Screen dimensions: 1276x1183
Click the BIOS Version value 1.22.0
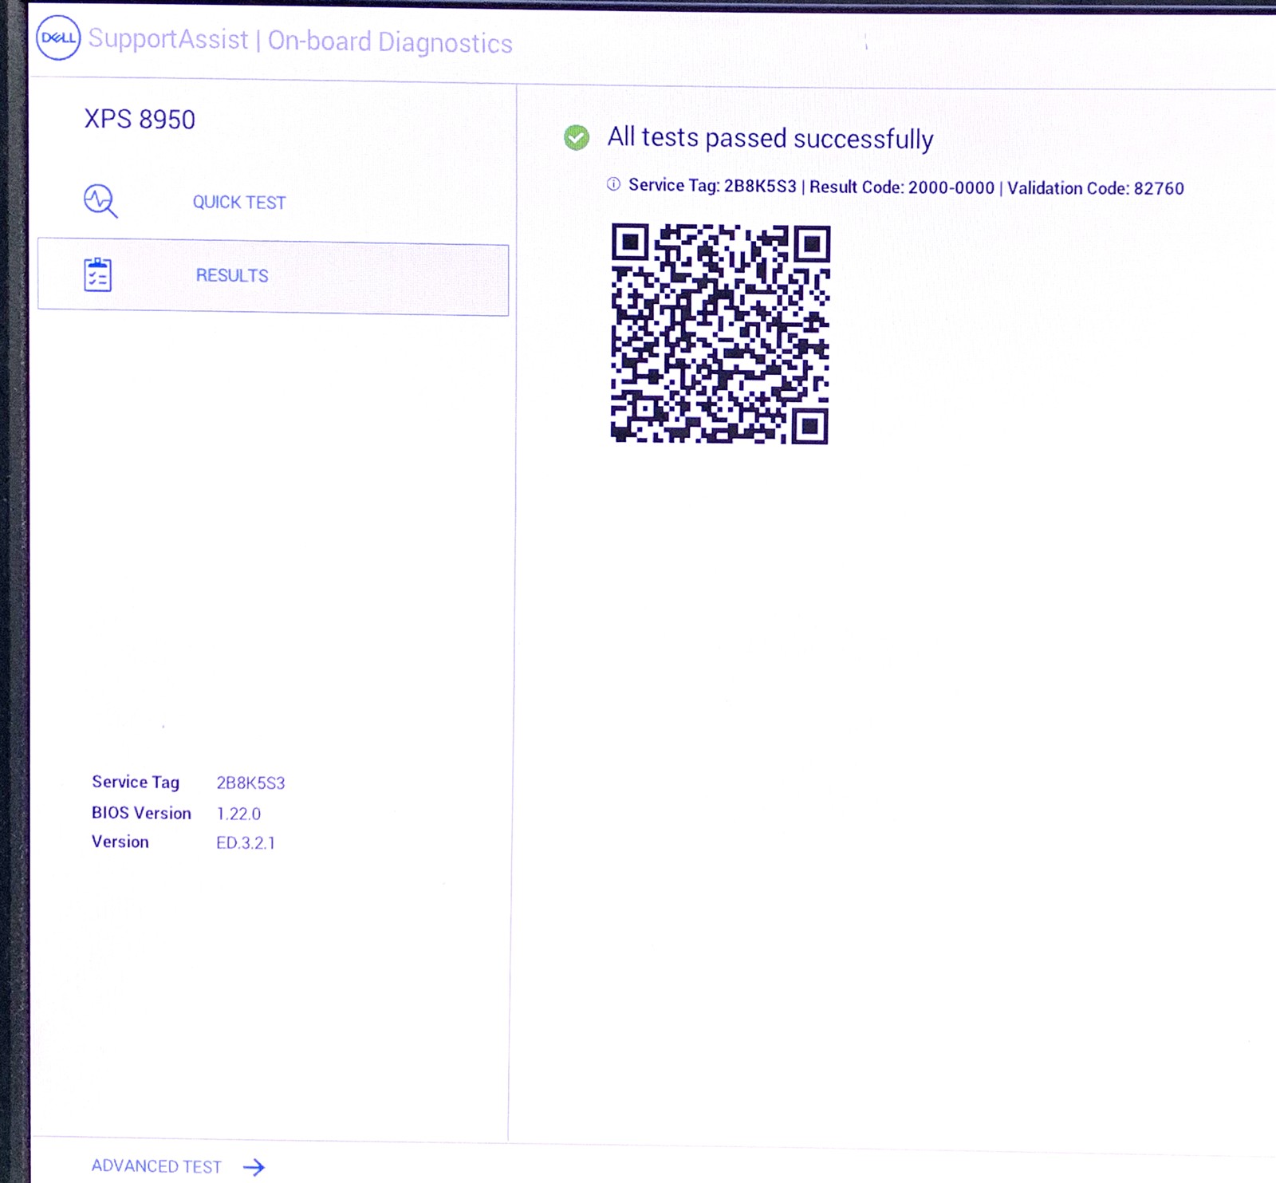[x=238, y=814]
